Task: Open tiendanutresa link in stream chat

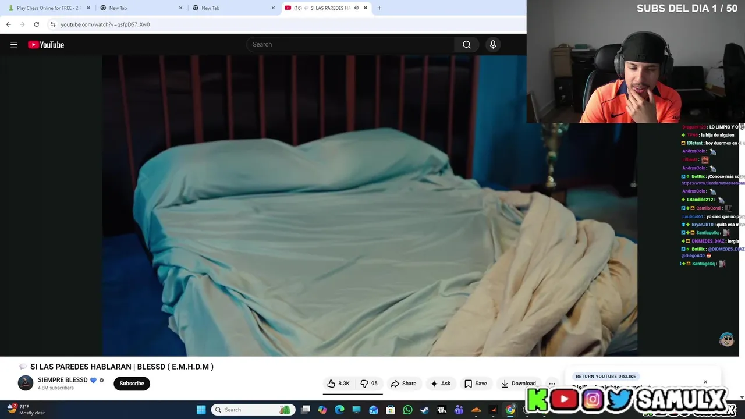Action: (x=713, y=183)
